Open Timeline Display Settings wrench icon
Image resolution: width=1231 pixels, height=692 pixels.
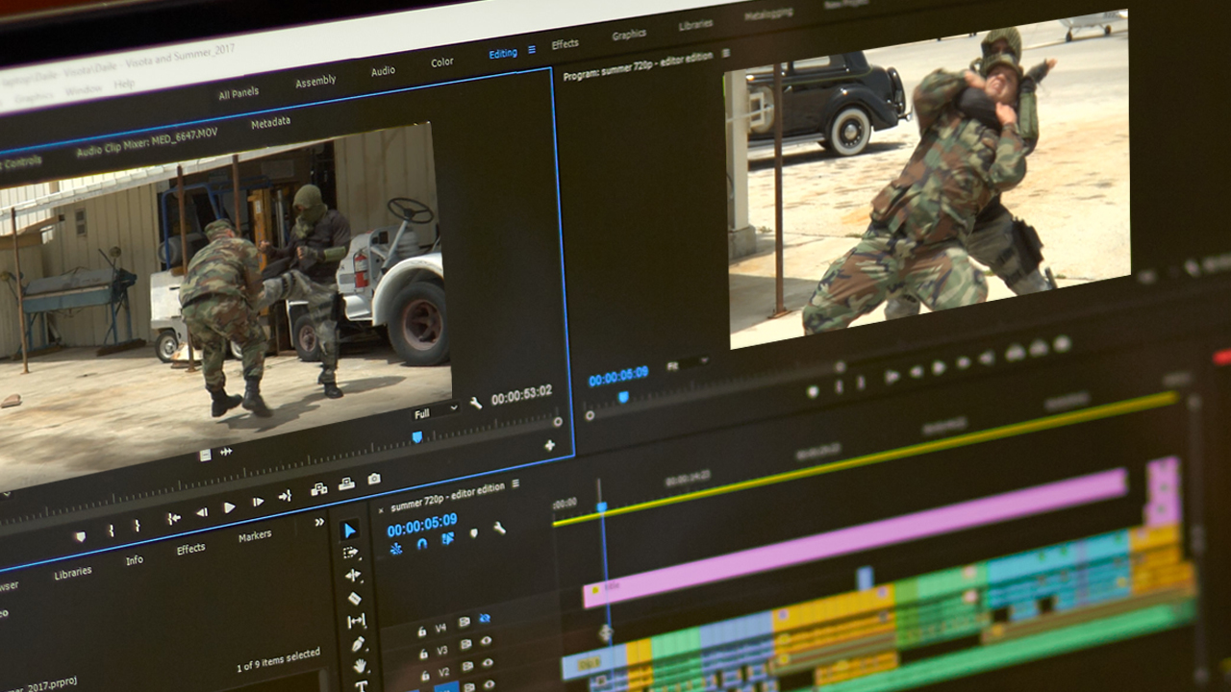pyautogui.click(x=500, y=529)
